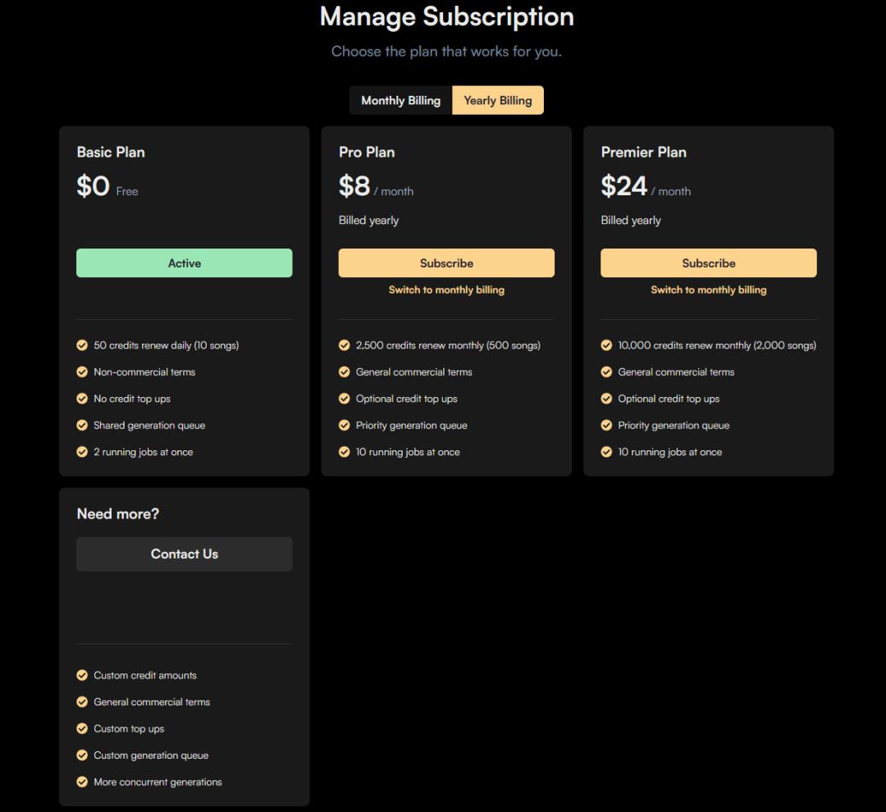Click the Active button on Basic Plan
The width and height of the screenshot is (886, 812).
pyautogui.click(x=184, y=263)
